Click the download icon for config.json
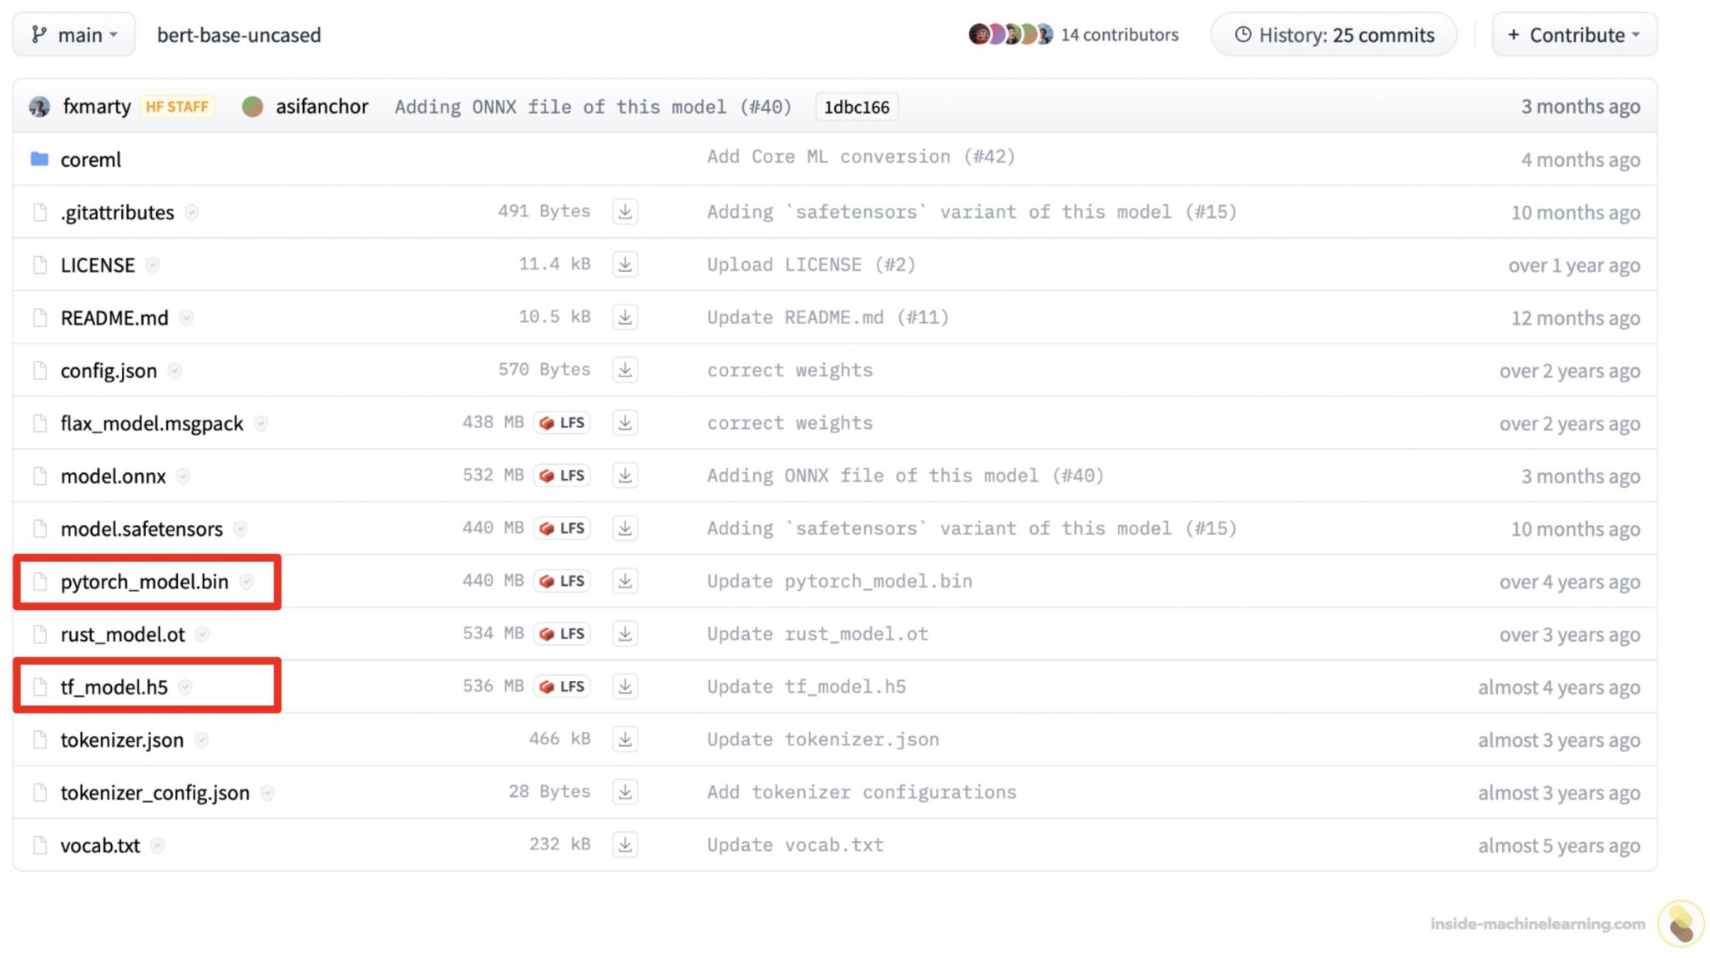 click(x=625, y=370)
